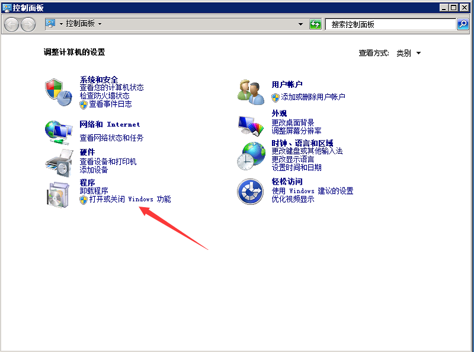The height and width of the screenshot is (352, 474).
Task: Click 使用 Windows 建议的设置 link
Action: coord(312,191)
